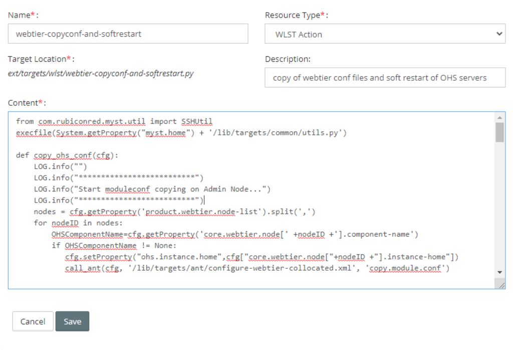
Task: Click the textarea resize handle corner
Action: pyautogui.click(x=501, y=285)
